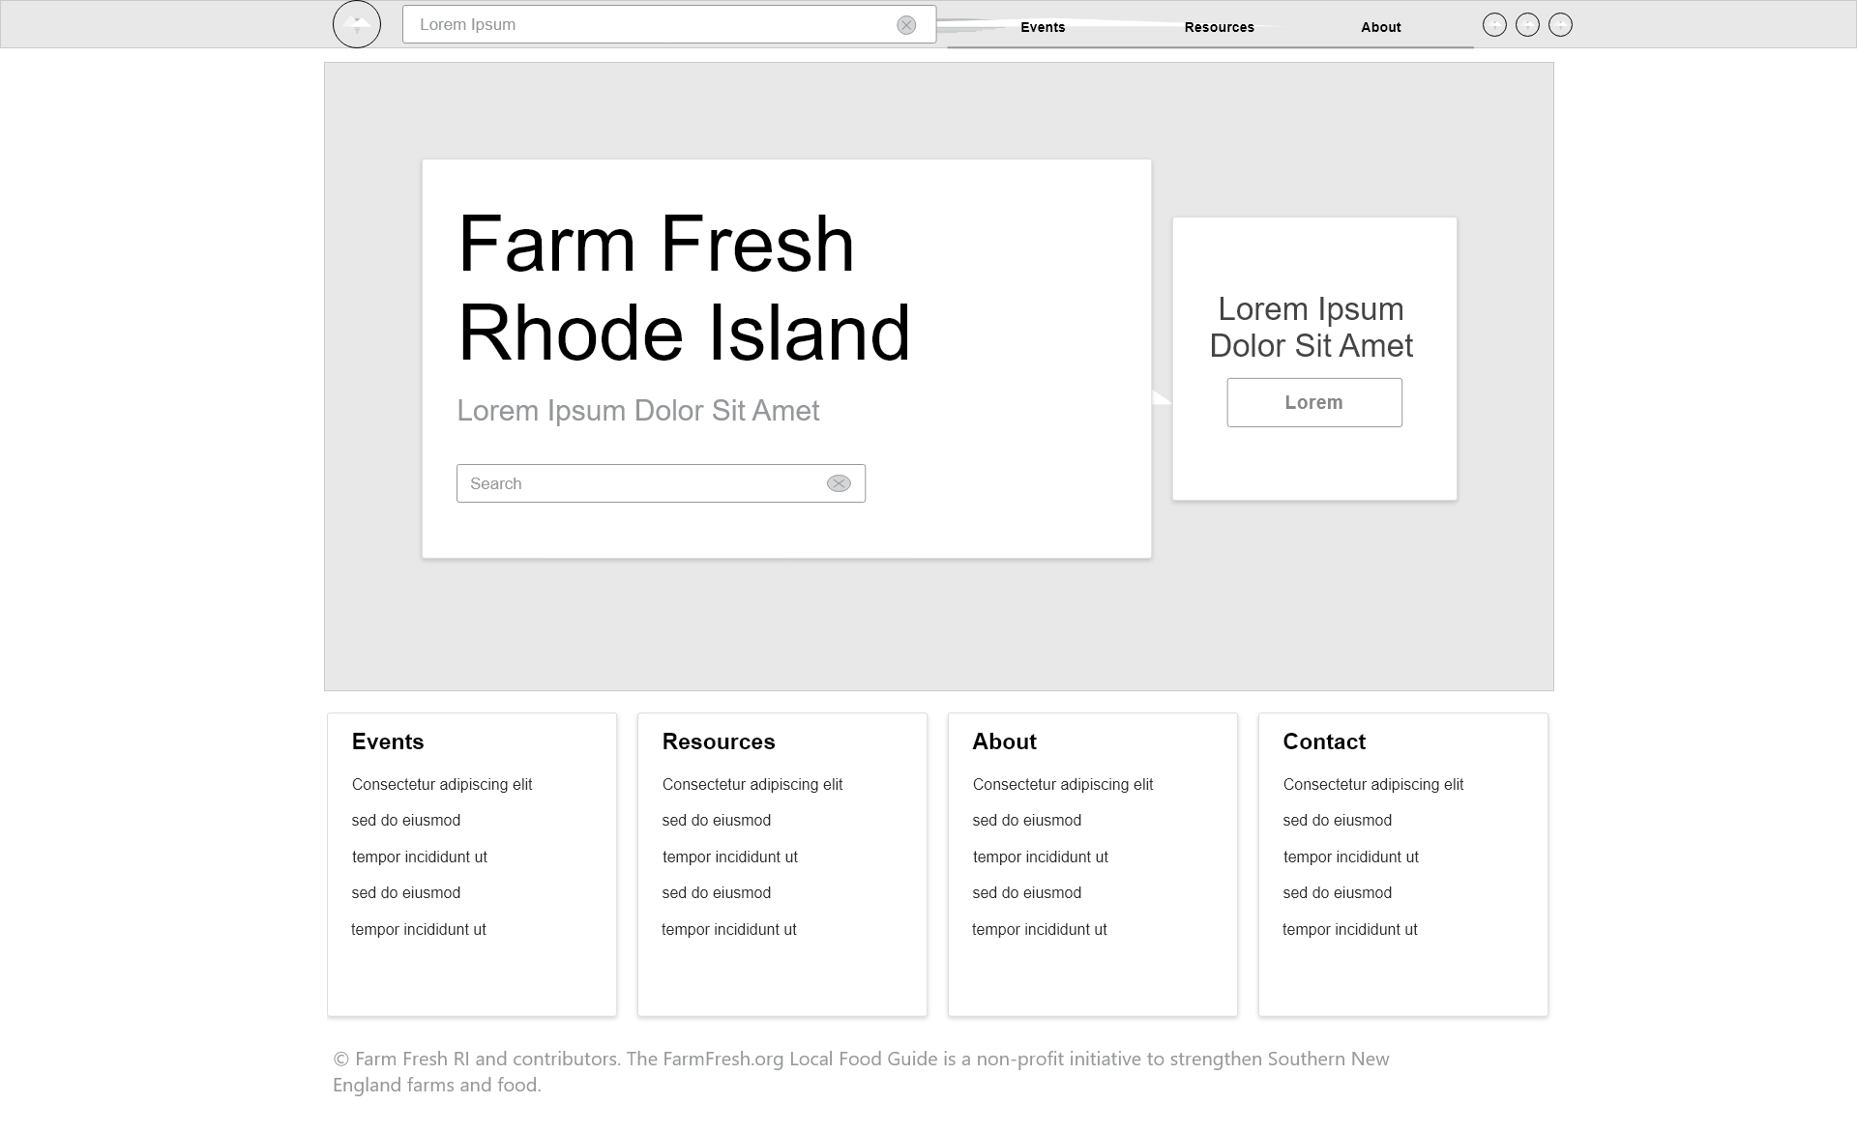
Task: Select Consectetur adipiscing elit in About card
Action: coord(1063,784)
